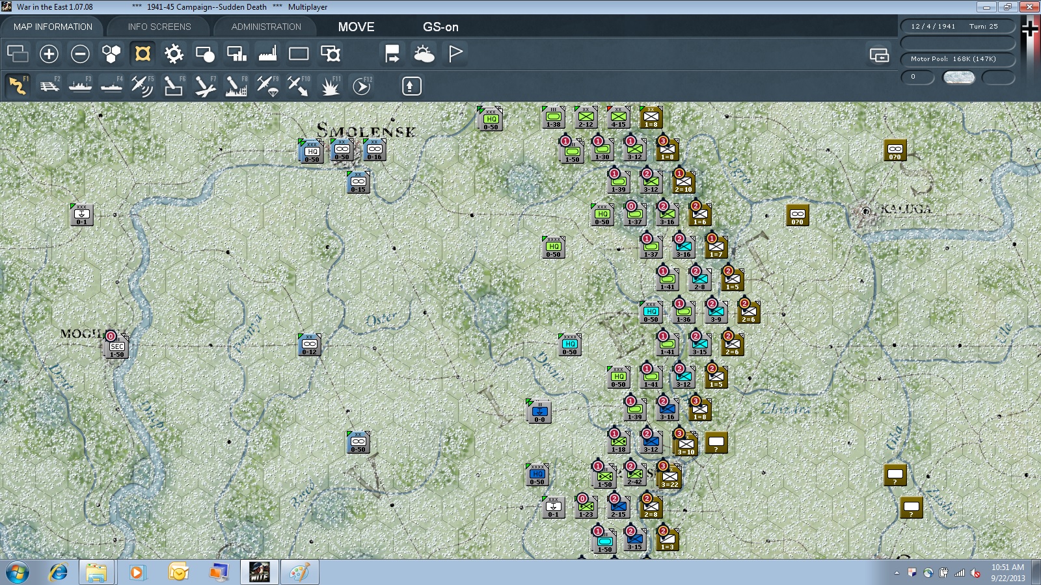Open Paint from the taskbar
The image size is (1041, 585).
(x=300, y=573)
